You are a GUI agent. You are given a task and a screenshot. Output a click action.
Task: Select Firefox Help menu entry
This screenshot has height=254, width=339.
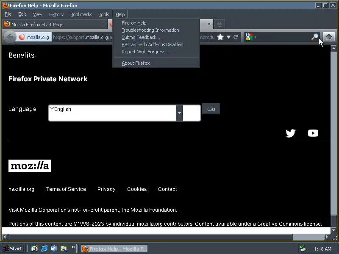tap(156, 23)
